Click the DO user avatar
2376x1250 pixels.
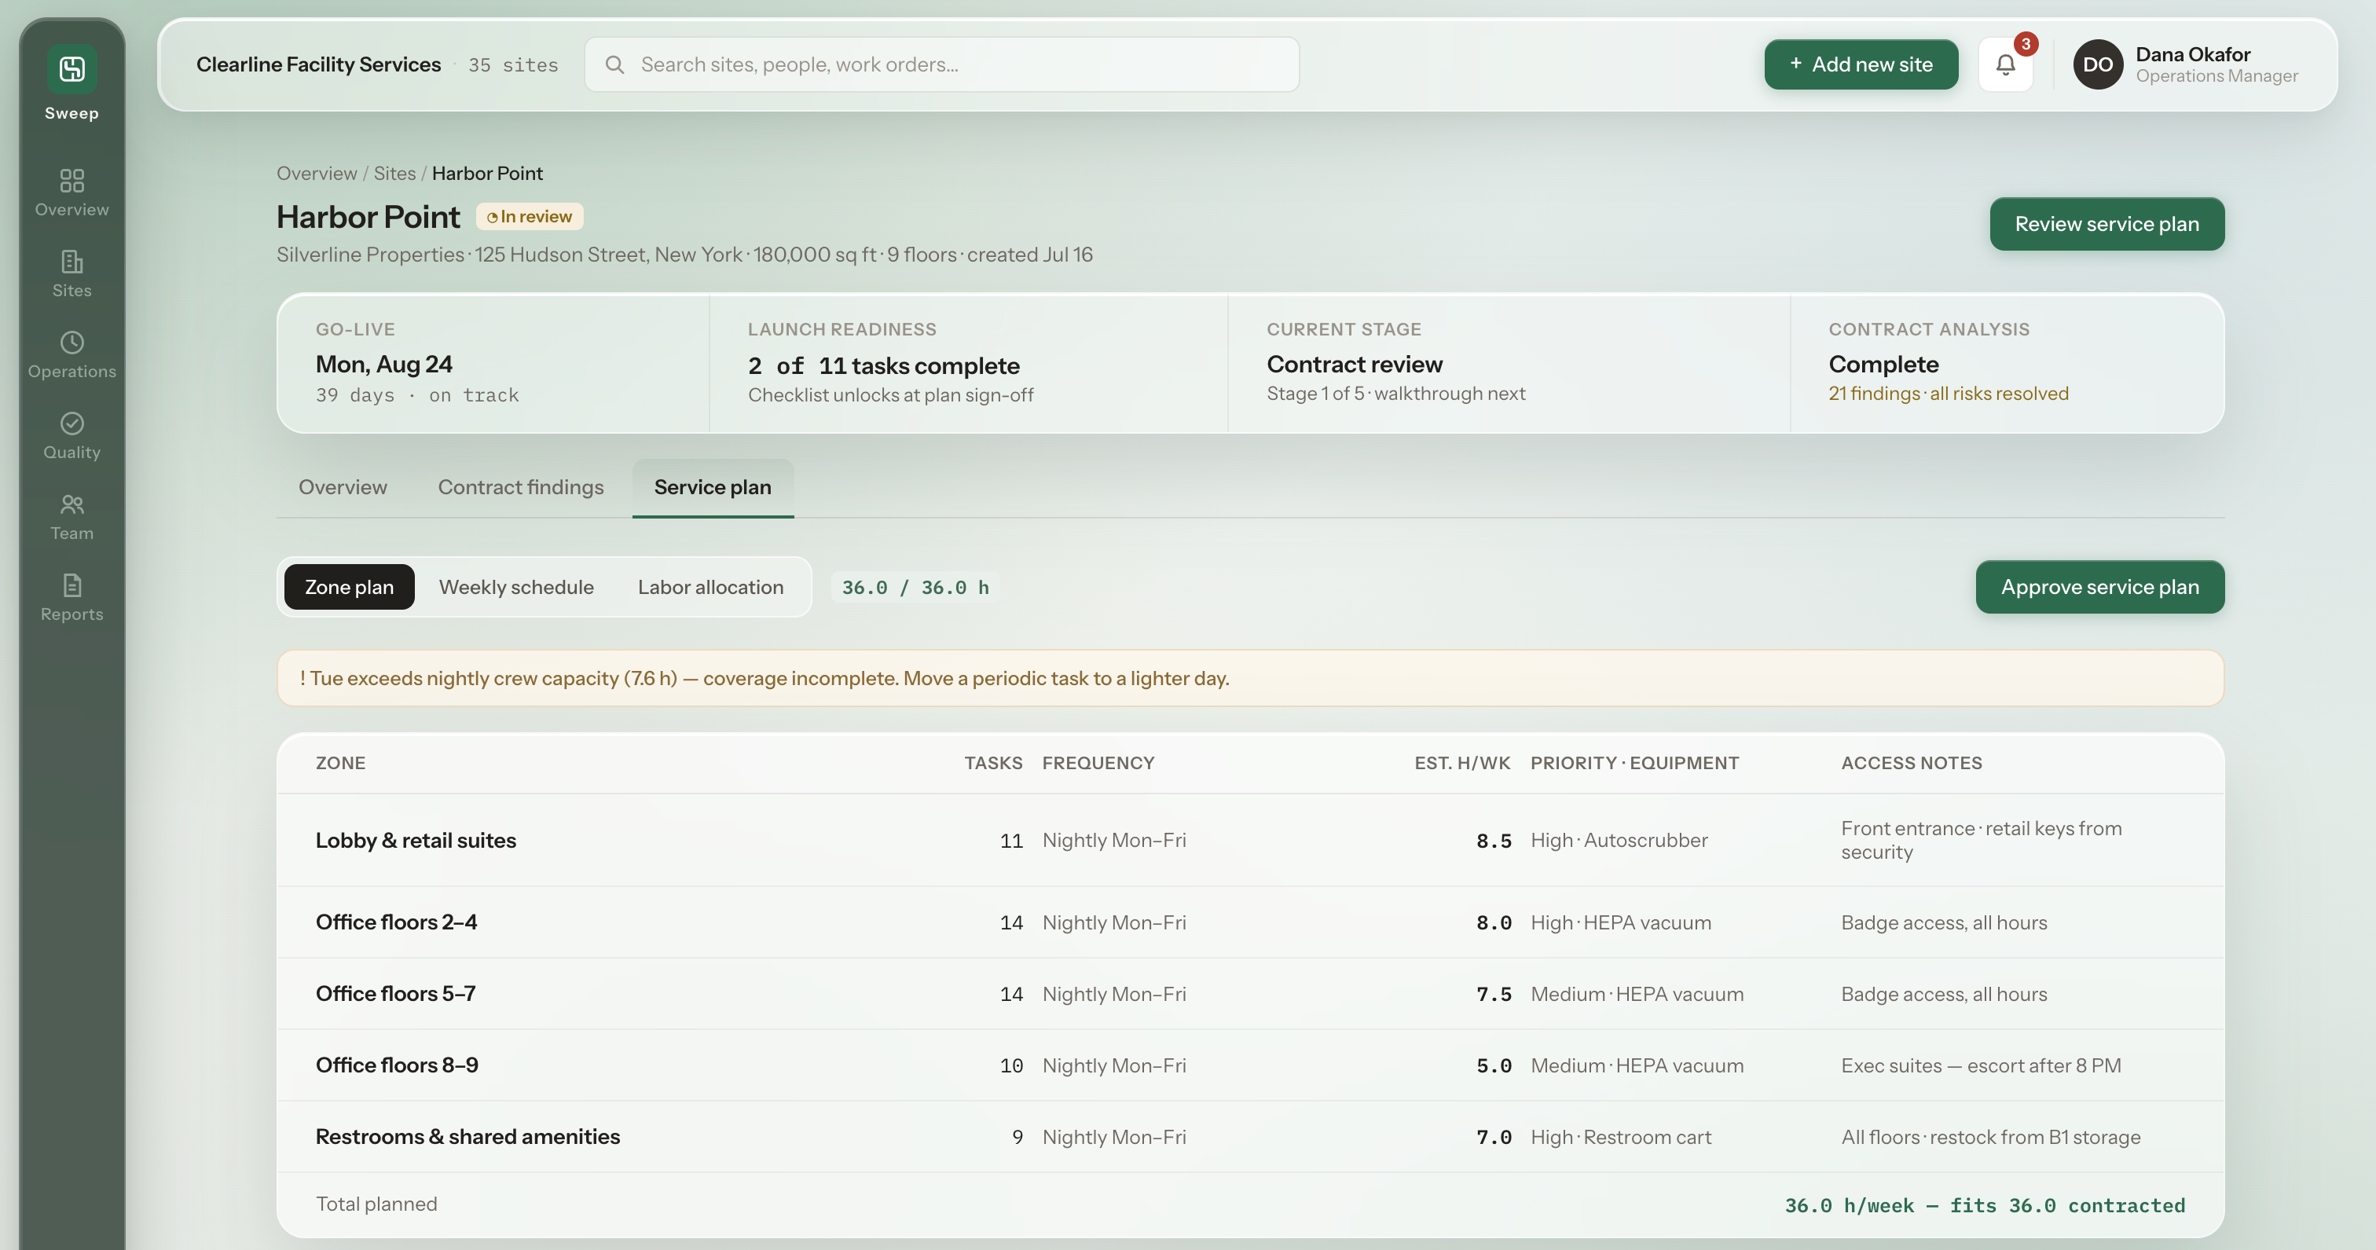point(2097,64)
